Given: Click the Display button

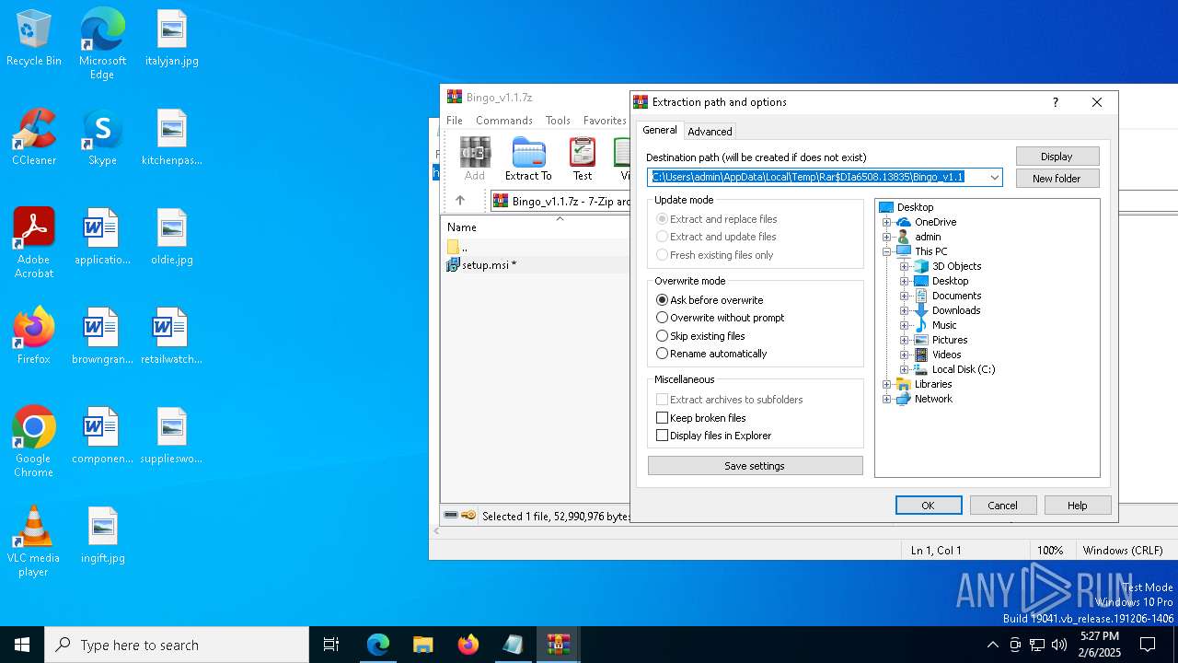Looking at the screenshot, I should 1057,157.
